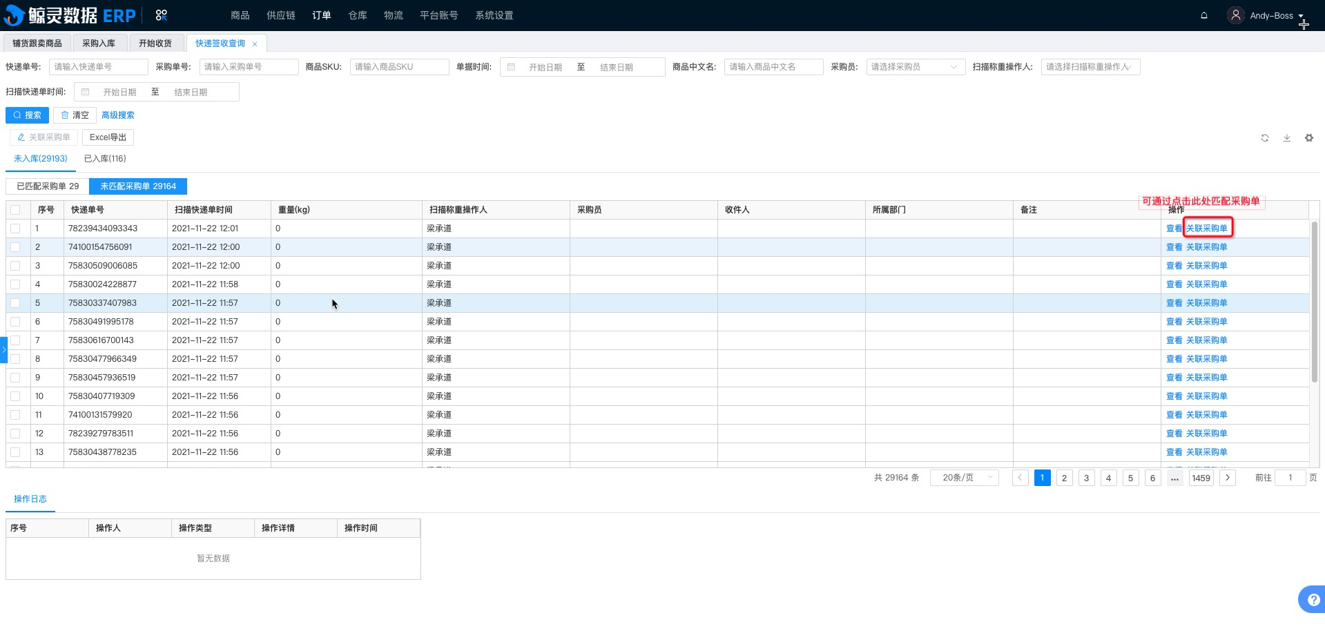This screenshot has height=640, width=1325.
Task: Check the row for 78239434093343
Action: click(15, 229)
